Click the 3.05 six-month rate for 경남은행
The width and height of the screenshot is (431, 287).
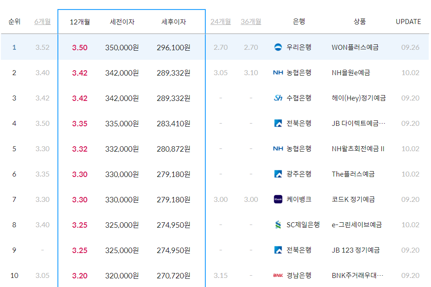coord(43,275)
